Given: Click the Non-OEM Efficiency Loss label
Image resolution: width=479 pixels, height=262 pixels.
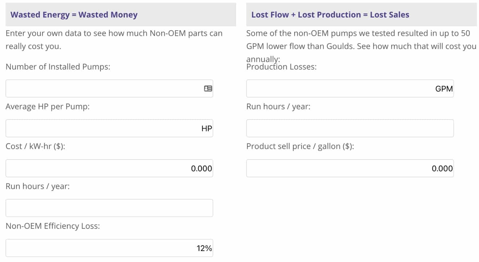Looking at the screenshot, I should 53,226.
